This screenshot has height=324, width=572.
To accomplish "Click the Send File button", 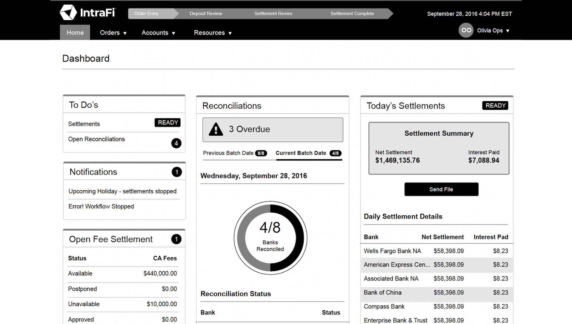I will click(x=441, y=189).
